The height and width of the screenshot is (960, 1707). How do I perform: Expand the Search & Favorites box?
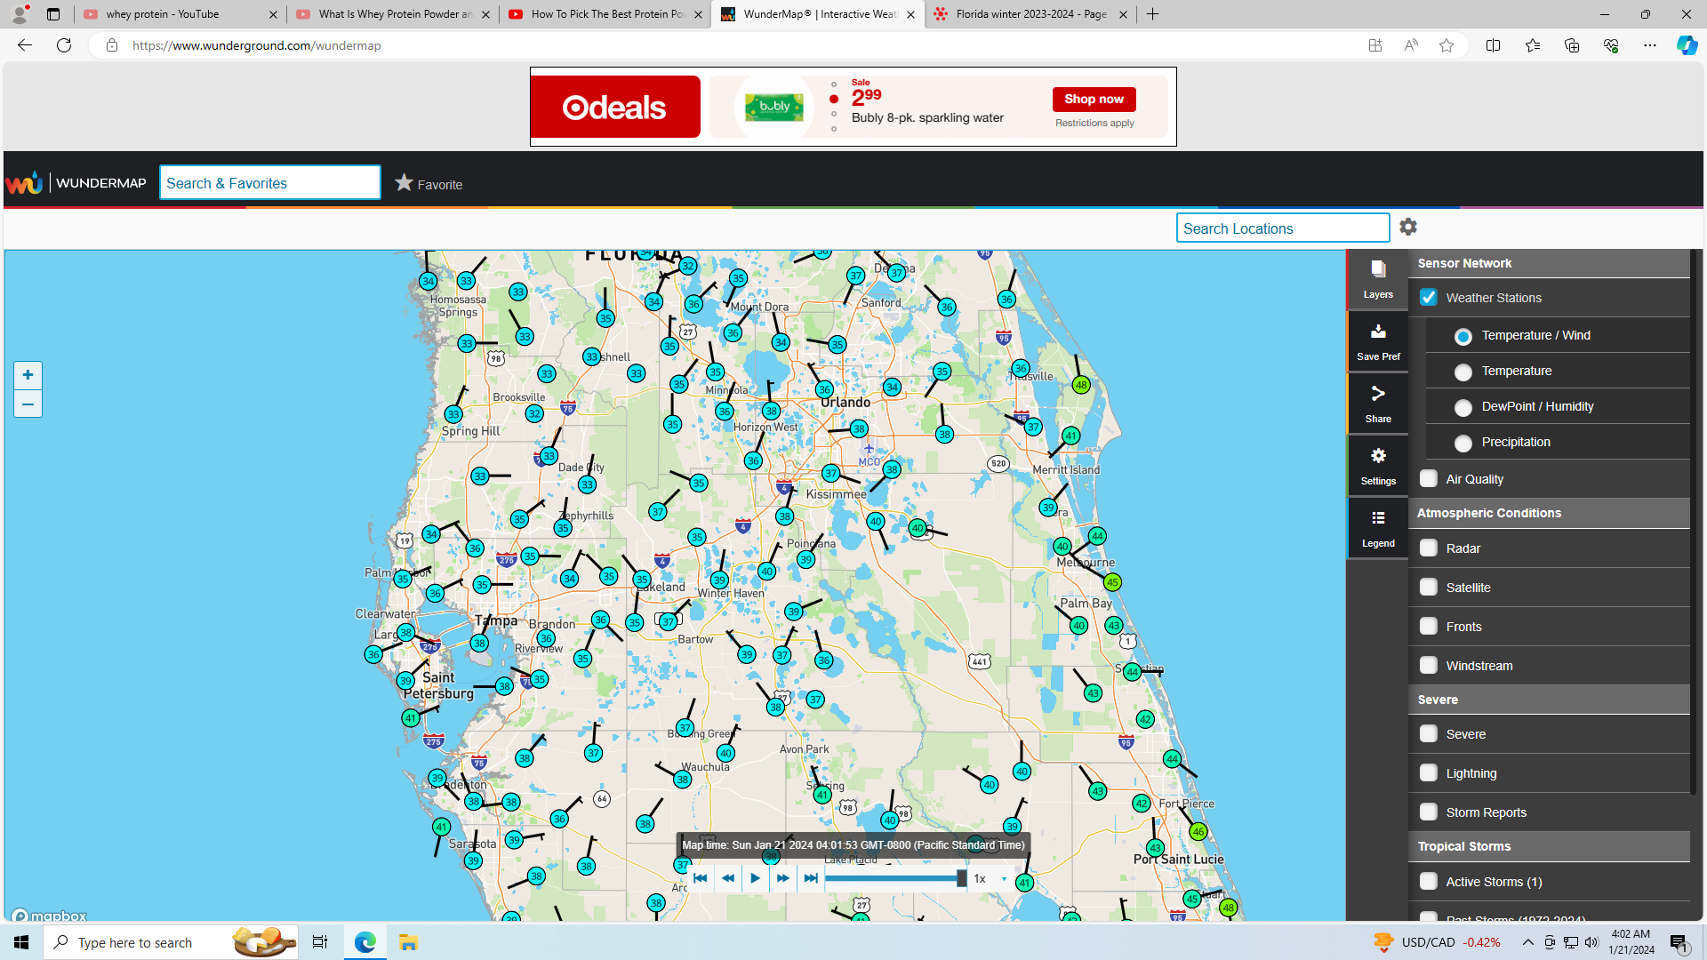[269, 183]
